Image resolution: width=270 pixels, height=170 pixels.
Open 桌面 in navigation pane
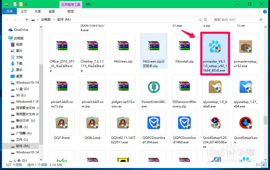(19, 76)
